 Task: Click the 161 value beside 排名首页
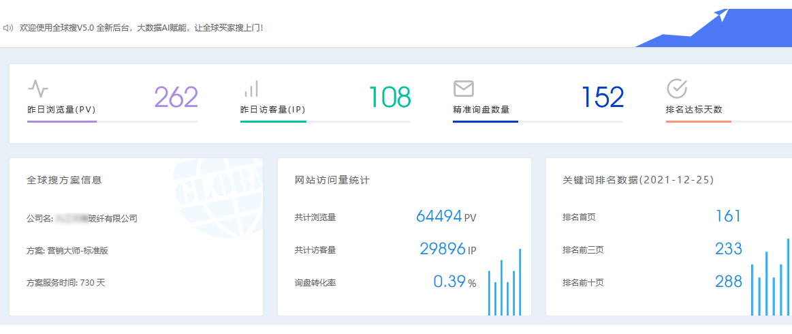(x=727, y=217)
